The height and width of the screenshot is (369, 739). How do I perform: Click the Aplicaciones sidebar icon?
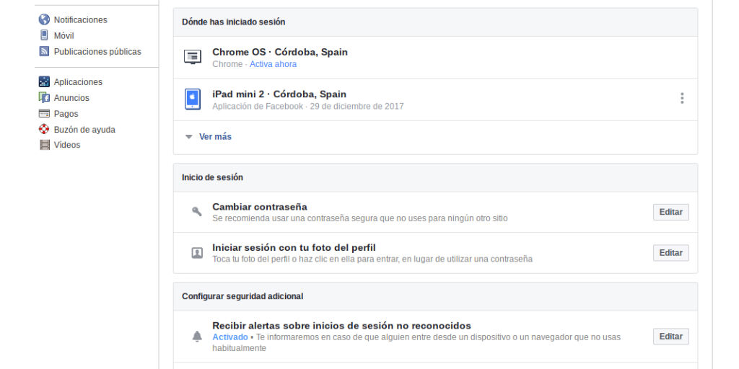tap(44, 81)
